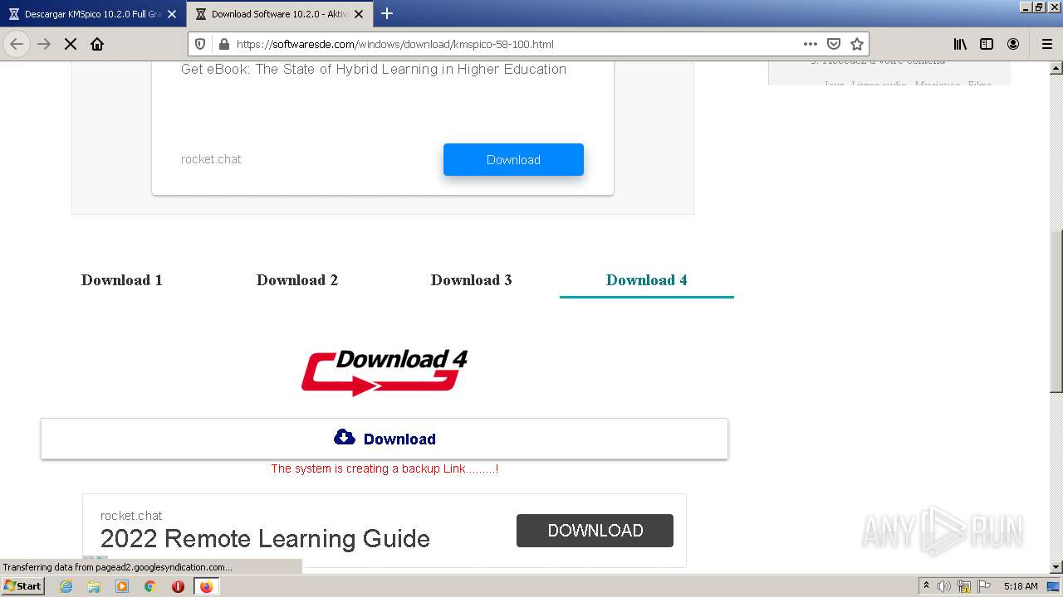Click the white cloud Download button

(385, 439)
